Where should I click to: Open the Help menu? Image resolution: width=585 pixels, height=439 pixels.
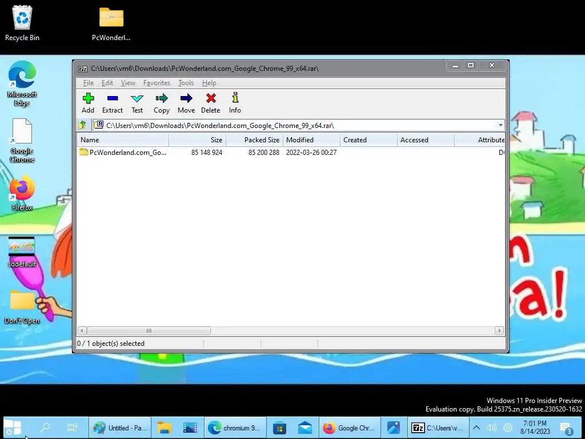pos(209,83)
